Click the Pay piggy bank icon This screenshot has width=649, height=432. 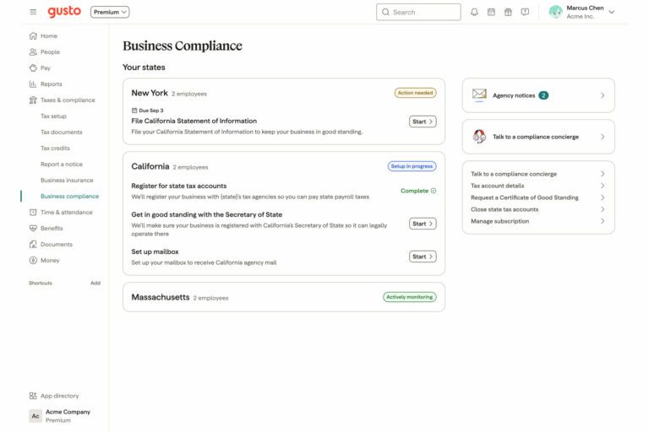pyautogui.click(x=33, y=67)
